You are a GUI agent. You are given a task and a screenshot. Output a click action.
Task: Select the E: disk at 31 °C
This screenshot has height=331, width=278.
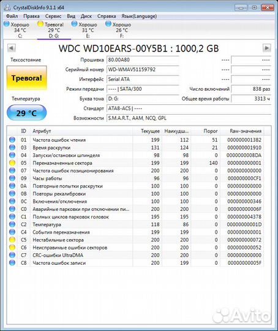tap(85, 30)
